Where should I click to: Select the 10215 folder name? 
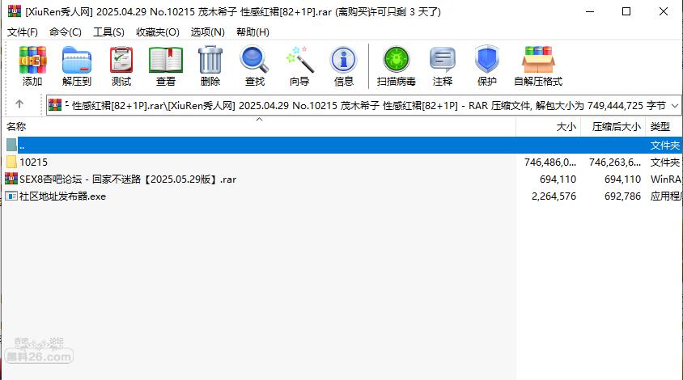point(33,162)
